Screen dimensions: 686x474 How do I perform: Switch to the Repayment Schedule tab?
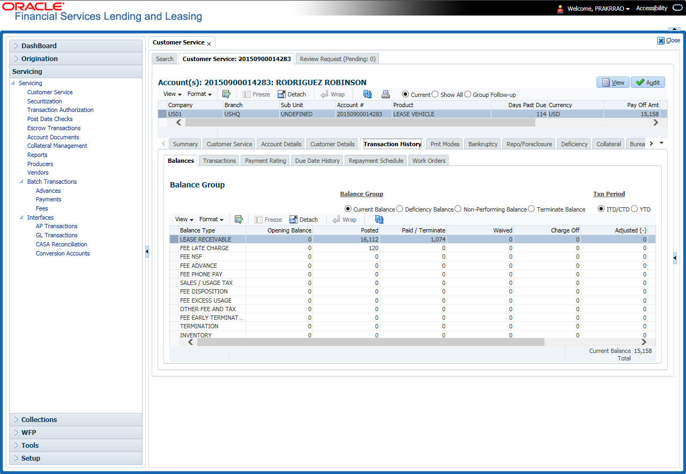[376, 161]
